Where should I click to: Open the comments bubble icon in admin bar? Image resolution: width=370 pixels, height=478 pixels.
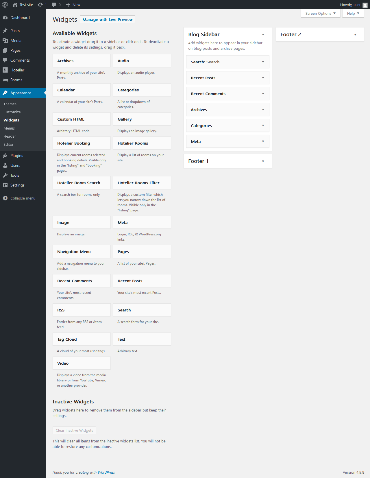click(x=54, y=5)
